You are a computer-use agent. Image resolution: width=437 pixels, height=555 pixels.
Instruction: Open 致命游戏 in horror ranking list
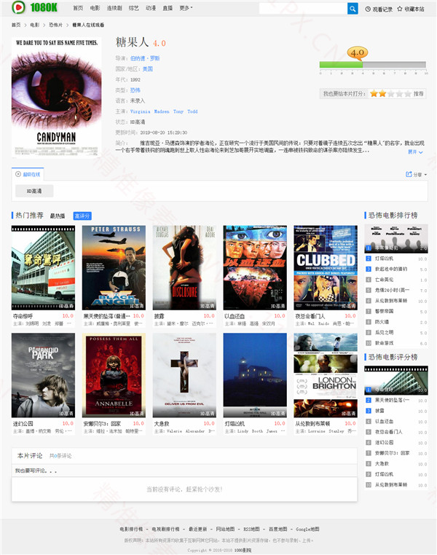click(384, 343)
